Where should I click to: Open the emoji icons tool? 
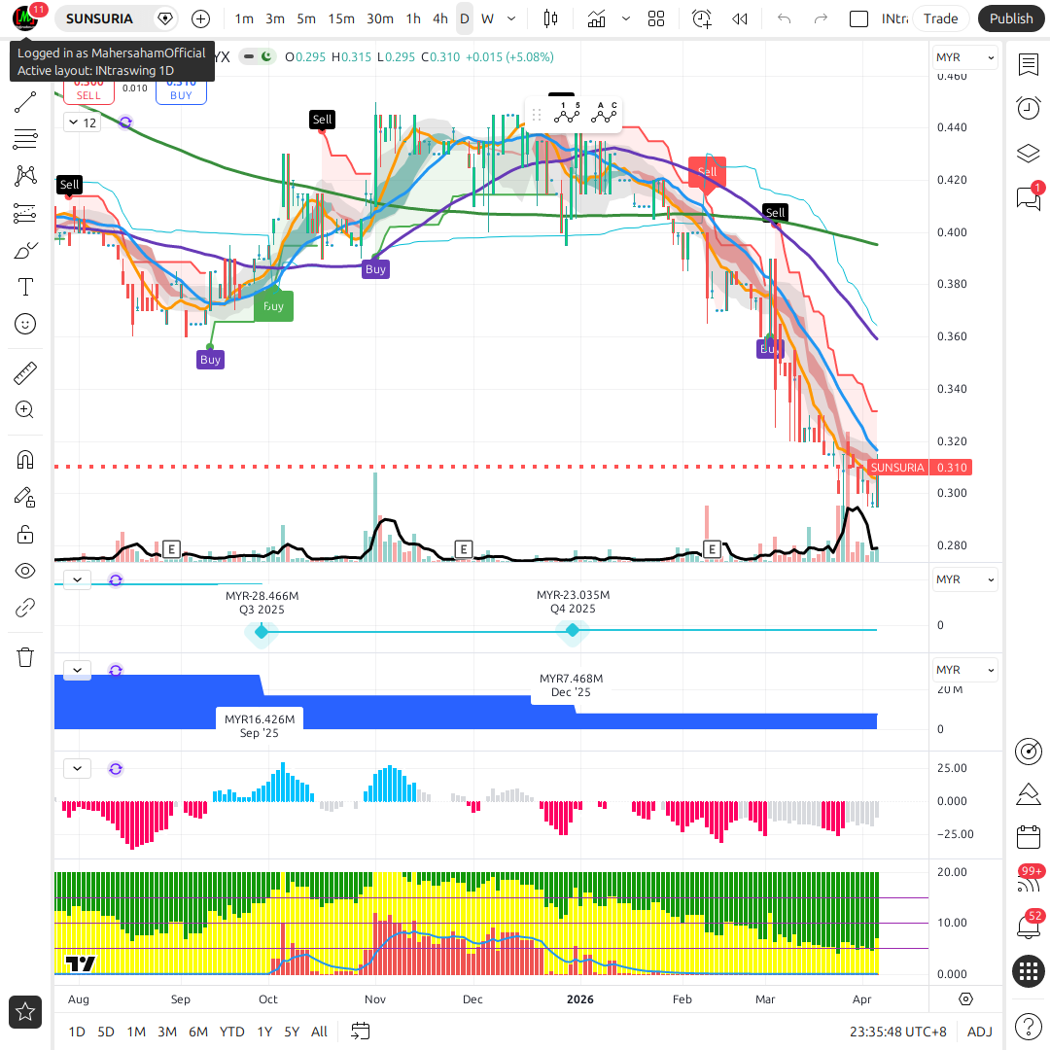25,324
